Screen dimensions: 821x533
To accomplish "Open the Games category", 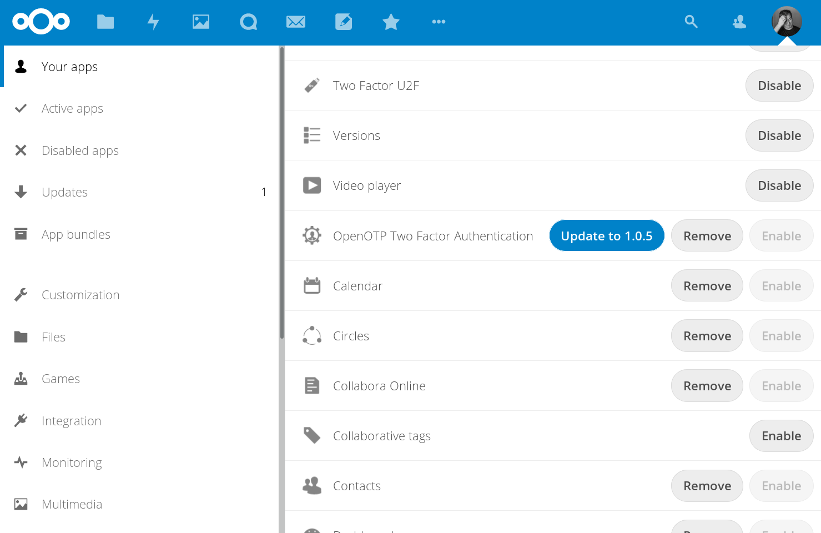I will 139,379.
